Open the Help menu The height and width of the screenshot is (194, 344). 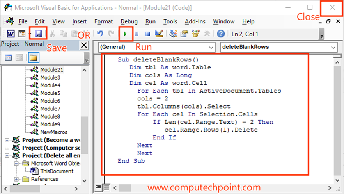click(248, 21)
